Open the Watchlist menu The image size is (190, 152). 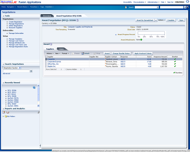point(49,7)
